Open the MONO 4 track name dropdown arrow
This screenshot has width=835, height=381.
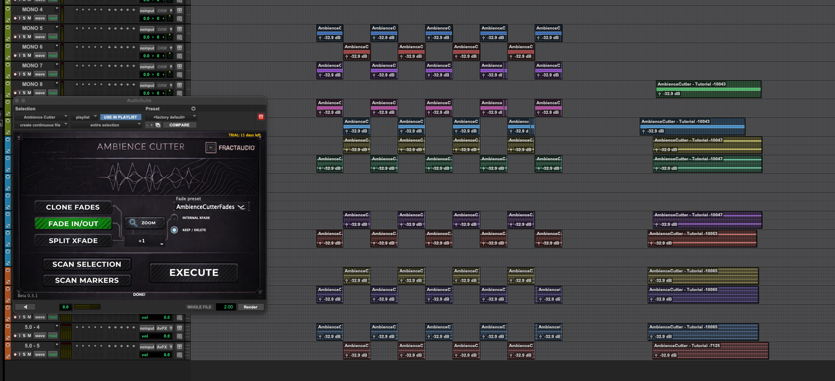pos(57,9)
